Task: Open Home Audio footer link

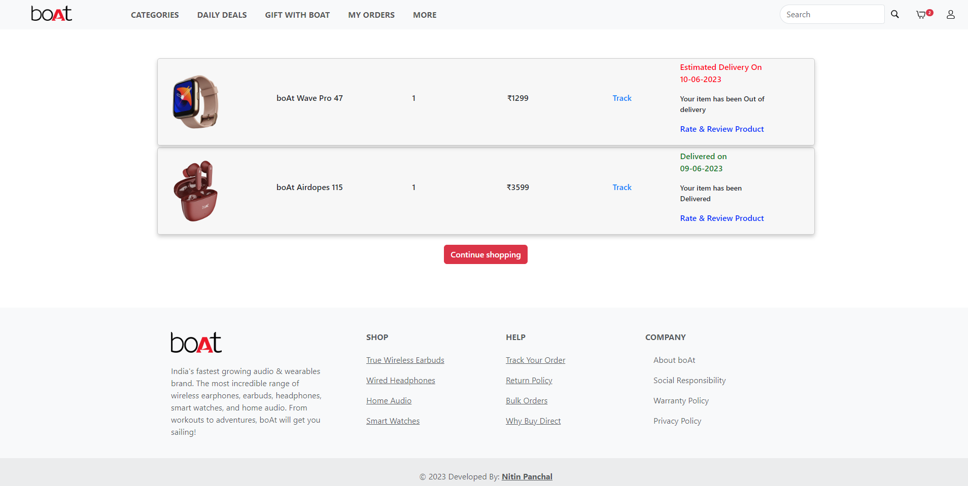Action: [389, 401]
